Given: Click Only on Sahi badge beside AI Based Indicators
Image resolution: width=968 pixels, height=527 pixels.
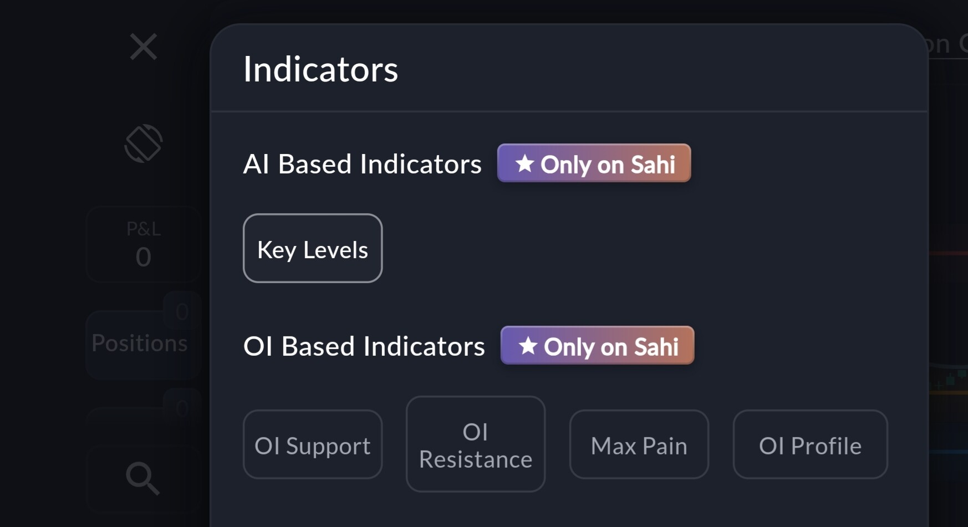Looking at the screenshot, I should pos(594,163).
